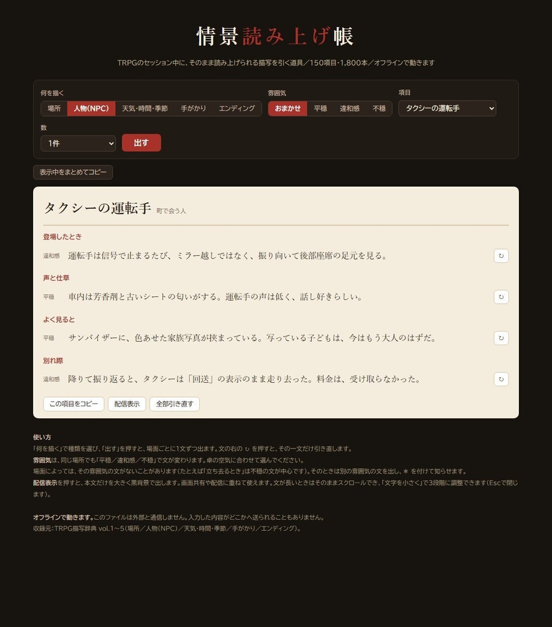Click the 使い方 heading
The height and width of the screenshot is (627, 552).
42,437
